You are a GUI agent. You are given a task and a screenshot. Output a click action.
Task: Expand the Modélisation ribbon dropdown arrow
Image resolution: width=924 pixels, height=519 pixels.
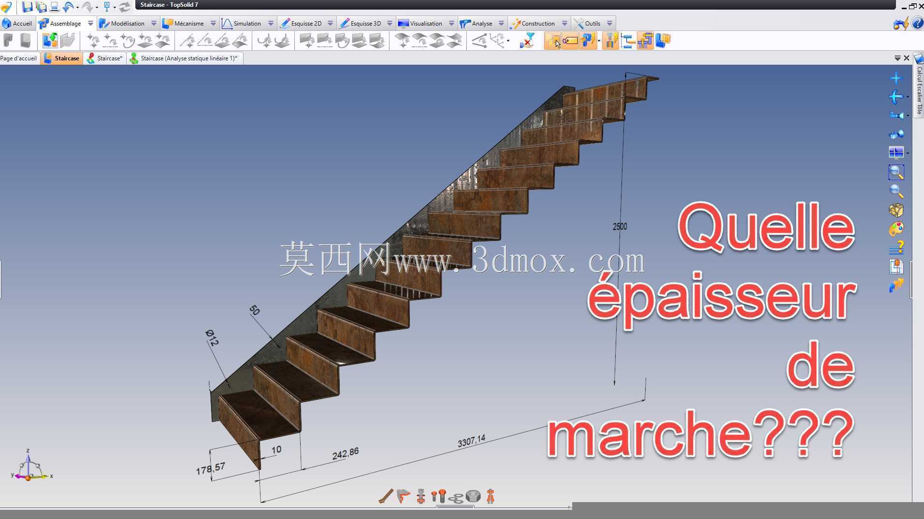click(154, 23)
